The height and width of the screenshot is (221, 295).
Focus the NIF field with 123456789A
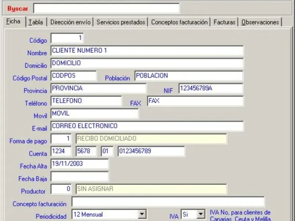211,88
